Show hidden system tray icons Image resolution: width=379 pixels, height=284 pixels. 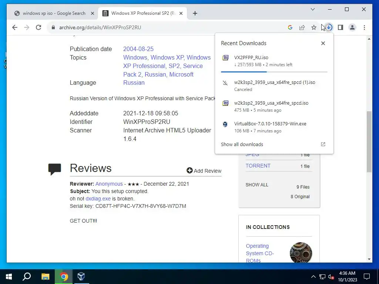(x=313, y=277)
